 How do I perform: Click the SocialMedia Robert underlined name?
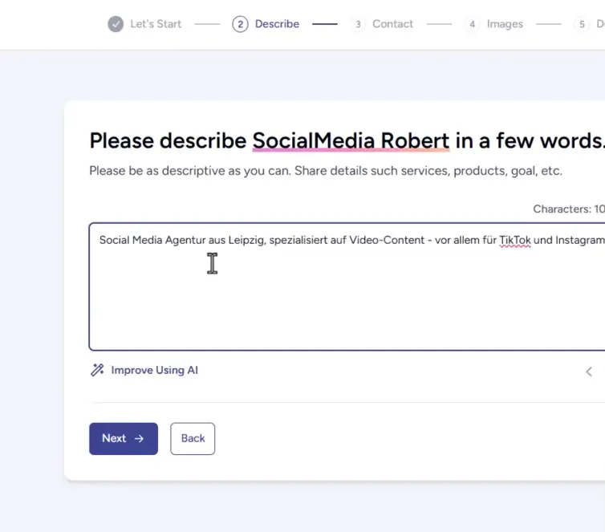click(x=351, y=140)
